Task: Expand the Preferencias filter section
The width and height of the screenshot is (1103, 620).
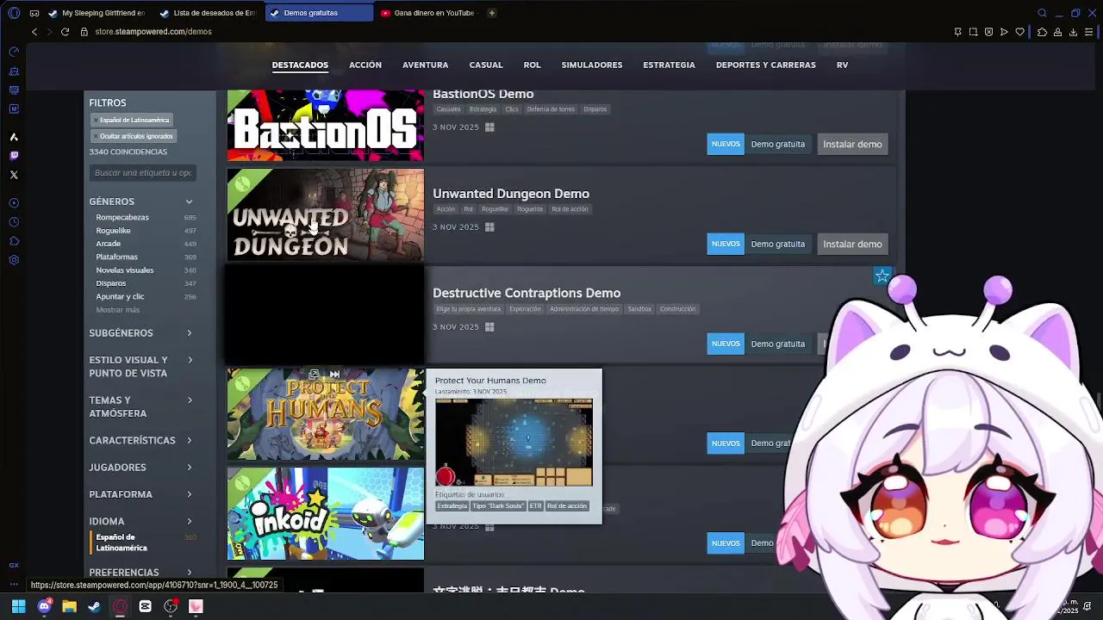Action: coord(189,572)
